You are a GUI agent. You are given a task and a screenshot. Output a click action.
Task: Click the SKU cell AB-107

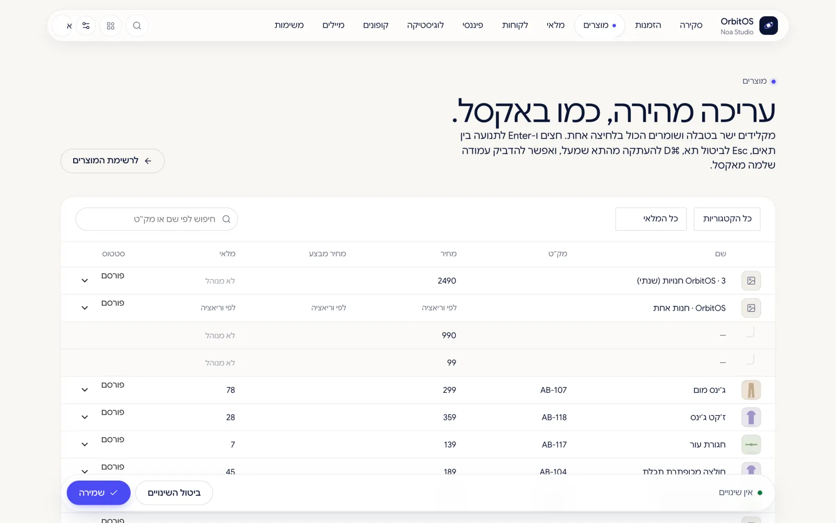[553, 390]
